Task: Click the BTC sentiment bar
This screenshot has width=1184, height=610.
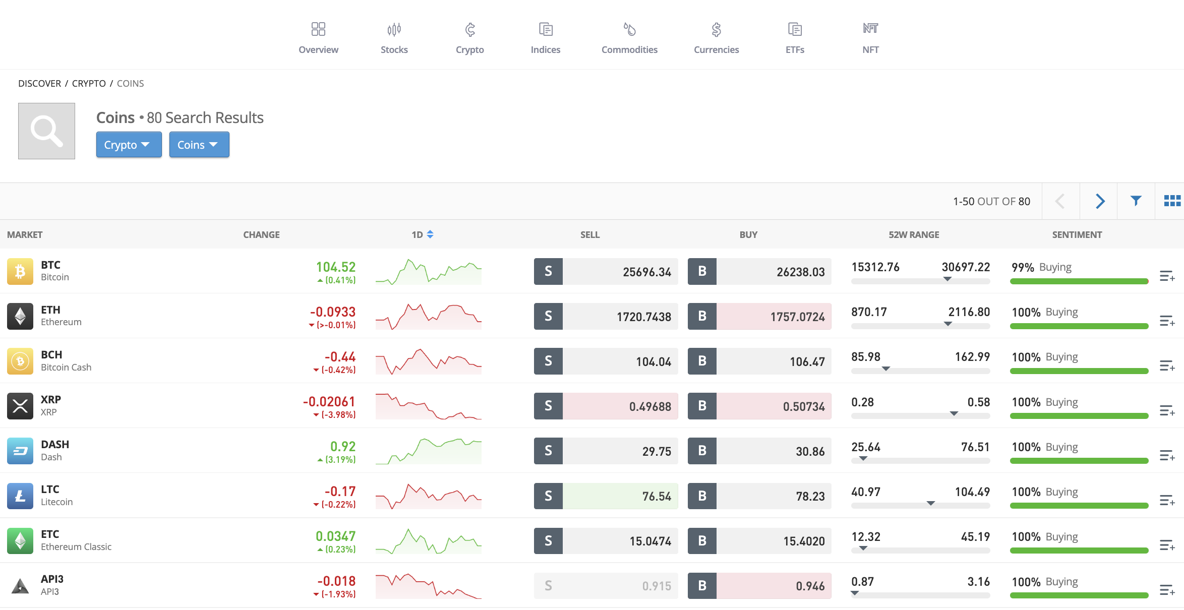Action: coord(1079,281)
